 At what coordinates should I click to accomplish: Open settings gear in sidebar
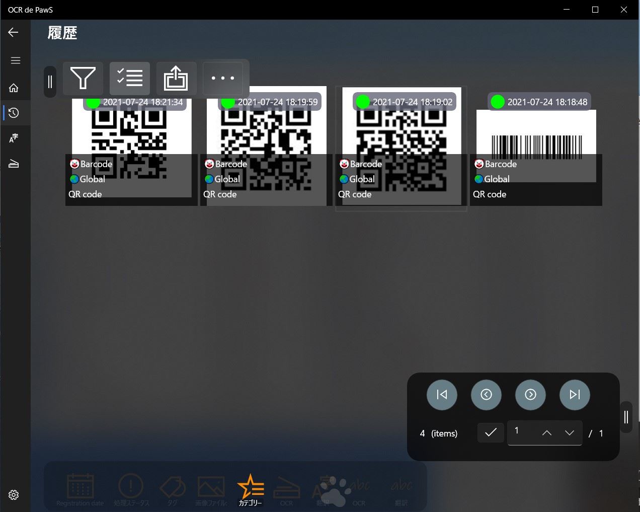click(x=14, y=495)
